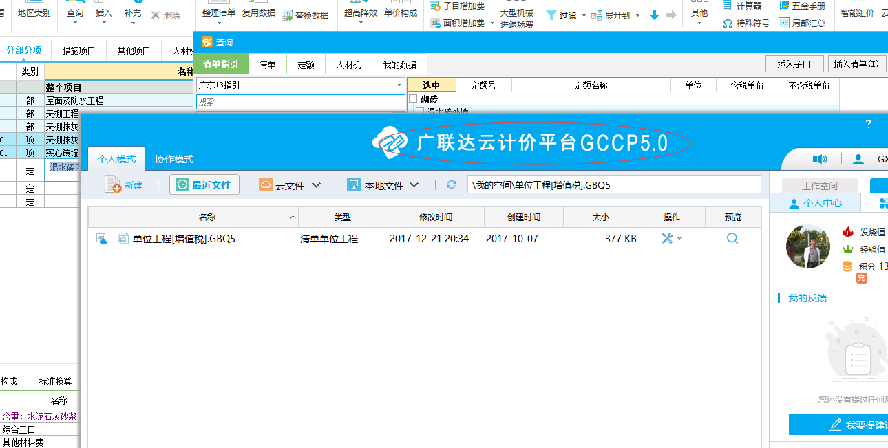The height and width of the screenshot is (448, 888).
Task: Click 复用数据 in the toolbar
Action: tap(258, 13)
